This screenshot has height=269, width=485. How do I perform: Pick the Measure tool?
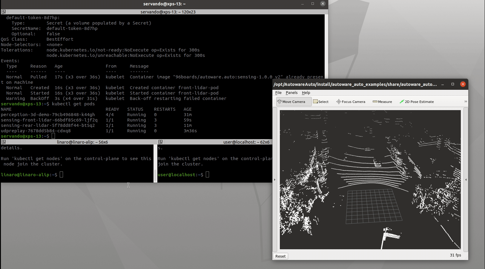382,102
